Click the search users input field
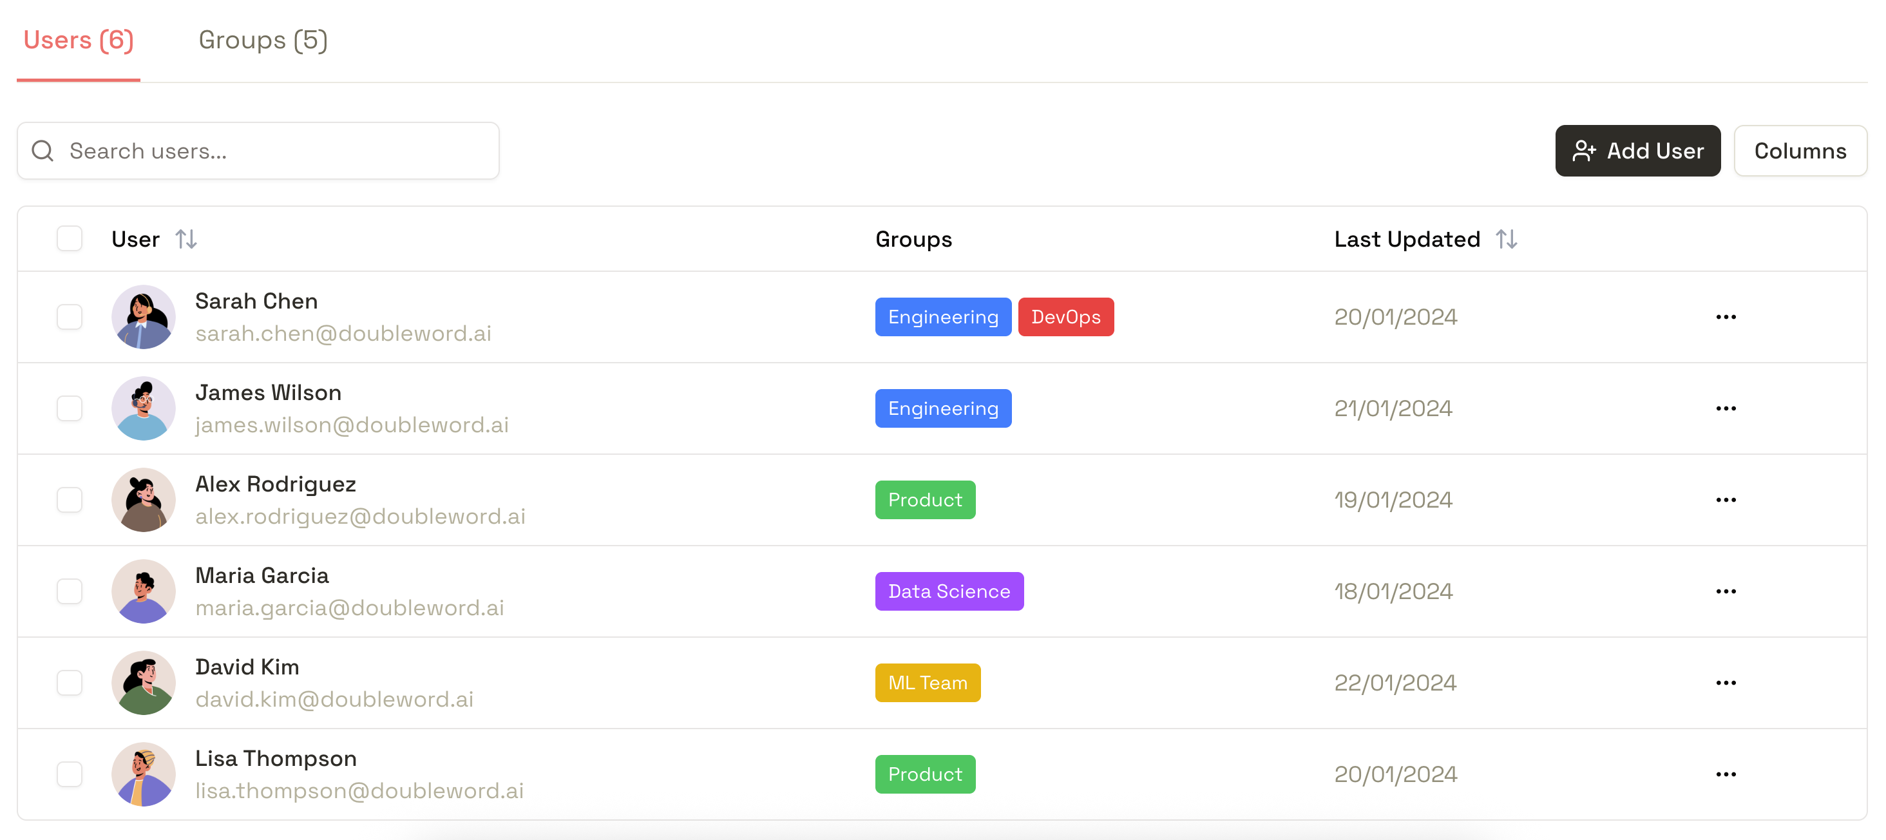This screenshot has height=840, width=1886. click(256, 150)
